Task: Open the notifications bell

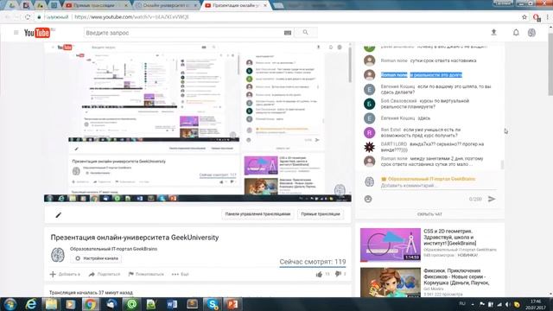Action: click(x=516, y=33)
